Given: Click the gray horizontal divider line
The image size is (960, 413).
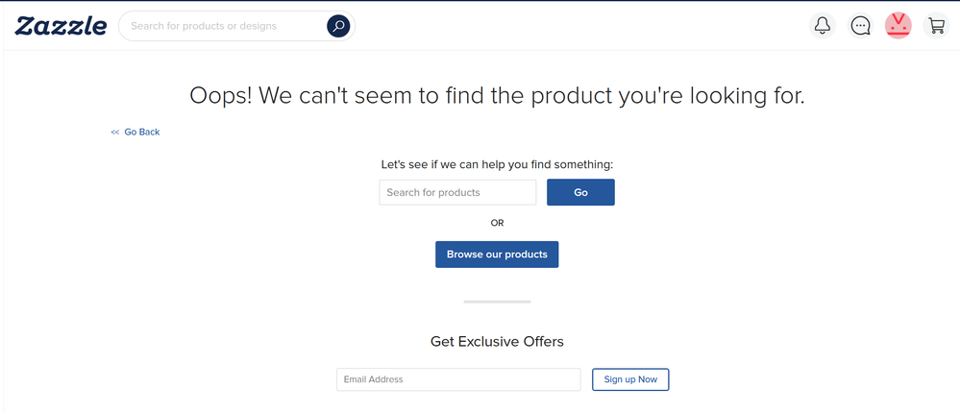Looking at the screenshot, I should pos(497,302).
